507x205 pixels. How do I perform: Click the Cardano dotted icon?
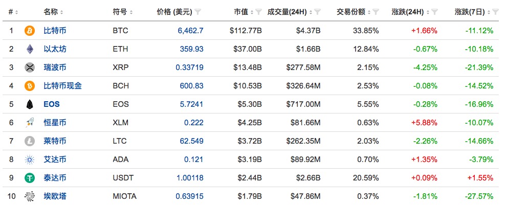coord(30,160)
